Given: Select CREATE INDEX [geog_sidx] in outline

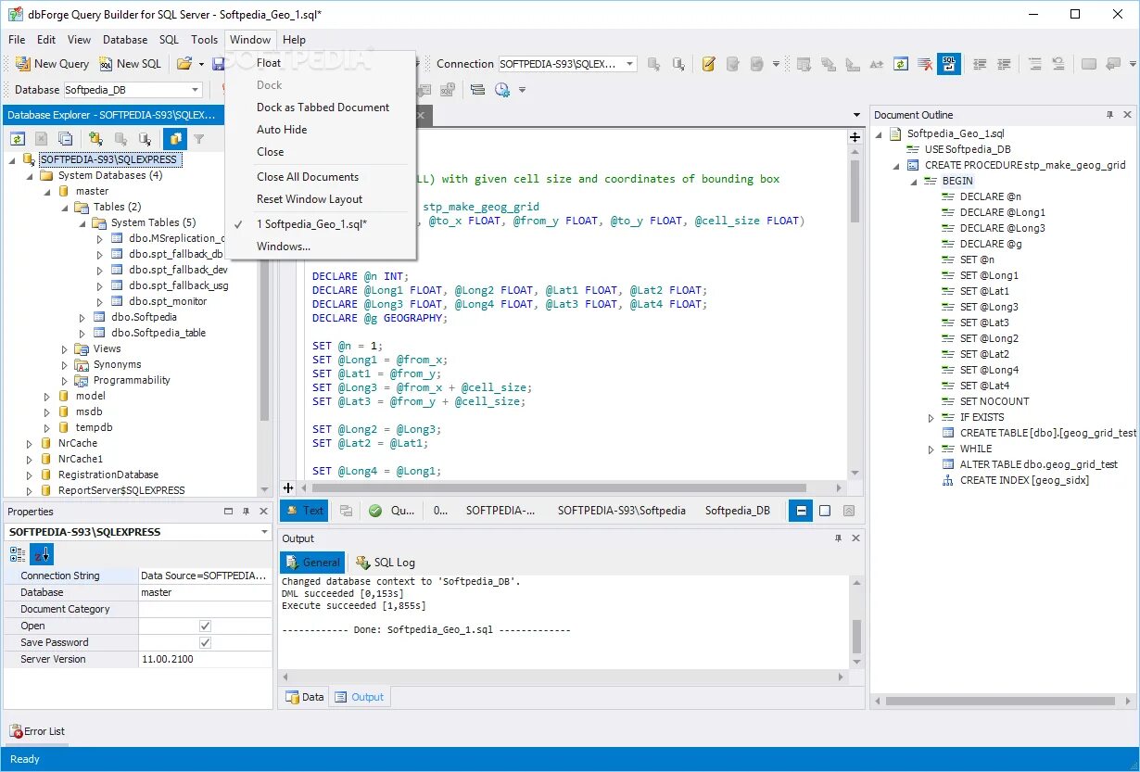Looking at the screenshot, I should [1024, 480].
